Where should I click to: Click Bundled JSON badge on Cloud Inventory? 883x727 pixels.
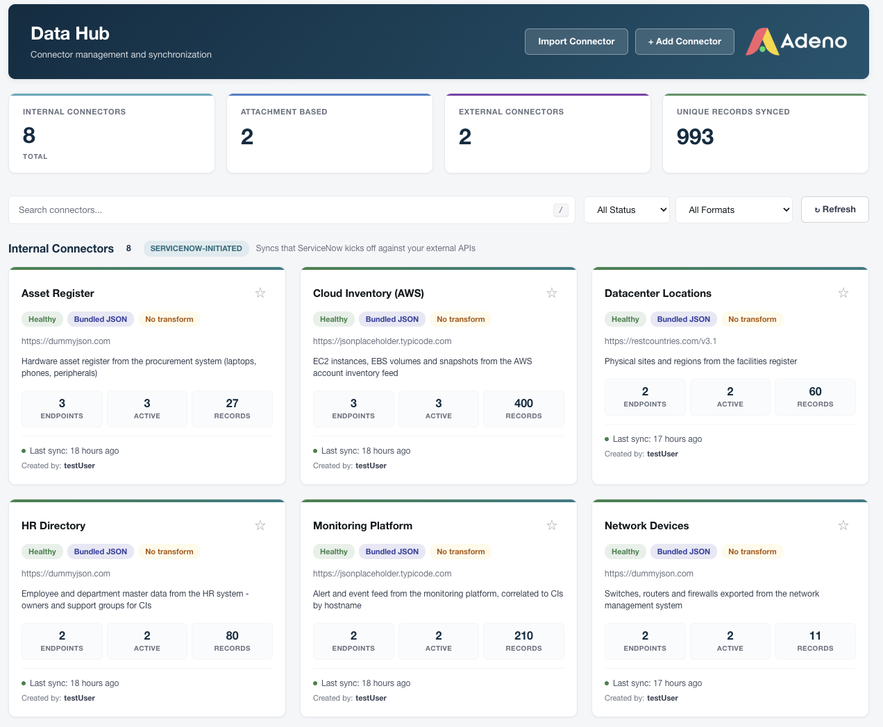pyautogui.click(x=392, y=319)
